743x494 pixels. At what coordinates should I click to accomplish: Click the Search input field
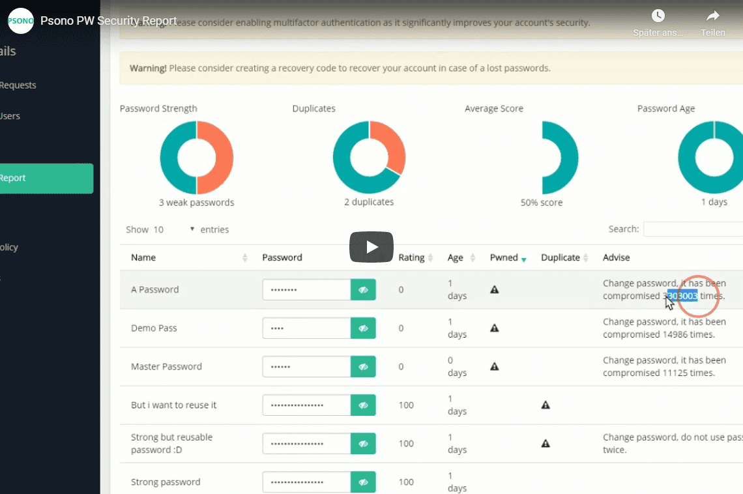[693, 229]
